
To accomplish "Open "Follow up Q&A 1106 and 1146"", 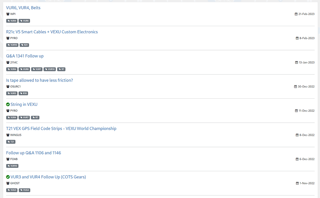I will pyautogui.click(x=33, y=153).
